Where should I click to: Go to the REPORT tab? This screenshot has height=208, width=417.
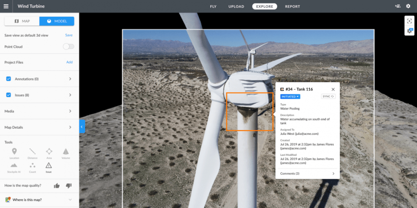(x=292, y=6)
